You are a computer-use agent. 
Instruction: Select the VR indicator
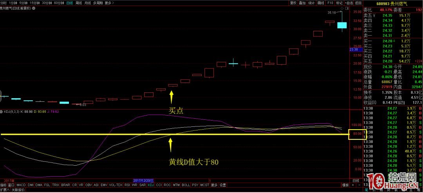81,185
